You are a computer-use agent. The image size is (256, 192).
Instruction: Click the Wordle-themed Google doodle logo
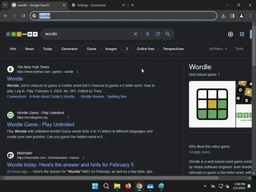point(22,34)
